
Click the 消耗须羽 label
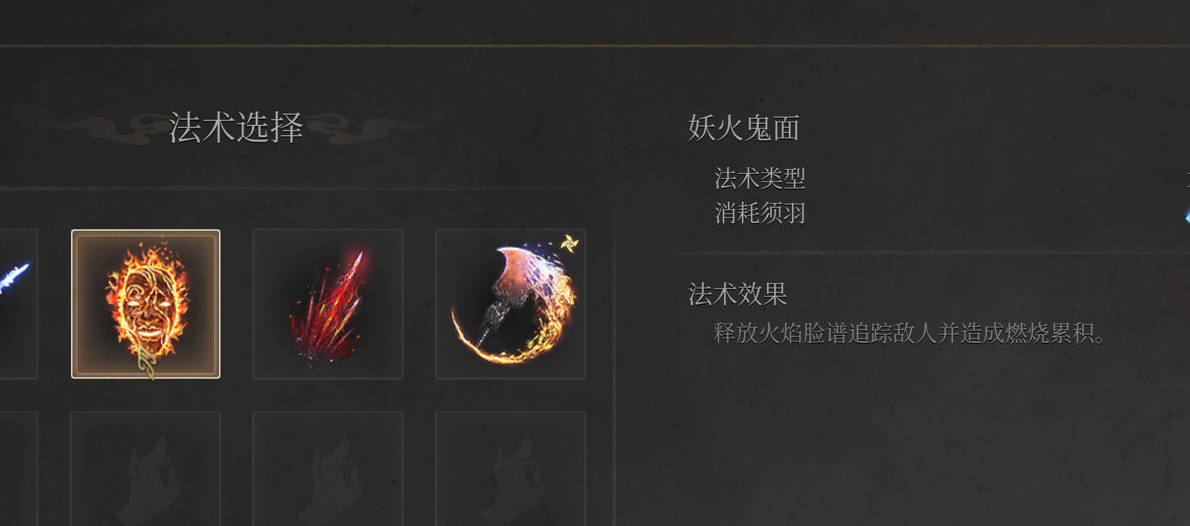[759, 213]
